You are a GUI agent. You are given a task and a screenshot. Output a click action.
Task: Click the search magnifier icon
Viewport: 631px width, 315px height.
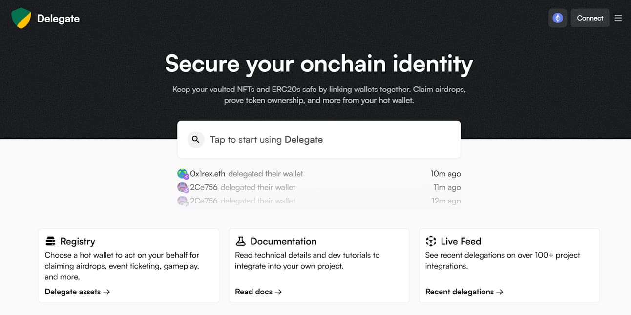196,140
